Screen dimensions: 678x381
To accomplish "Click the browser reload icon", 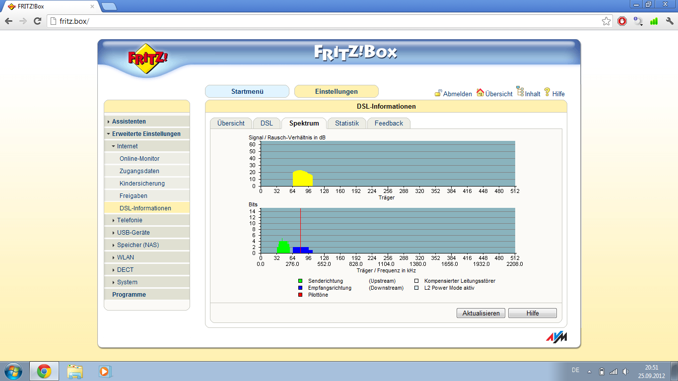I will click(37, 21).
